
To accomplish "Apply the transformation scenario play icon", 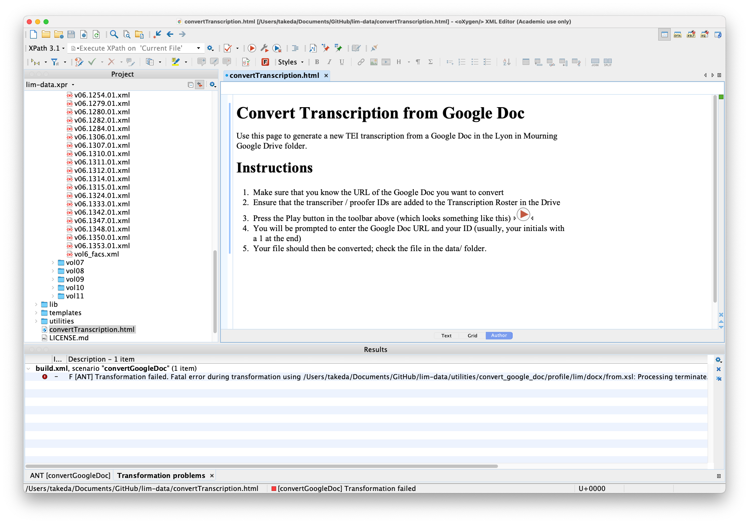I will (x=251, y=48).
